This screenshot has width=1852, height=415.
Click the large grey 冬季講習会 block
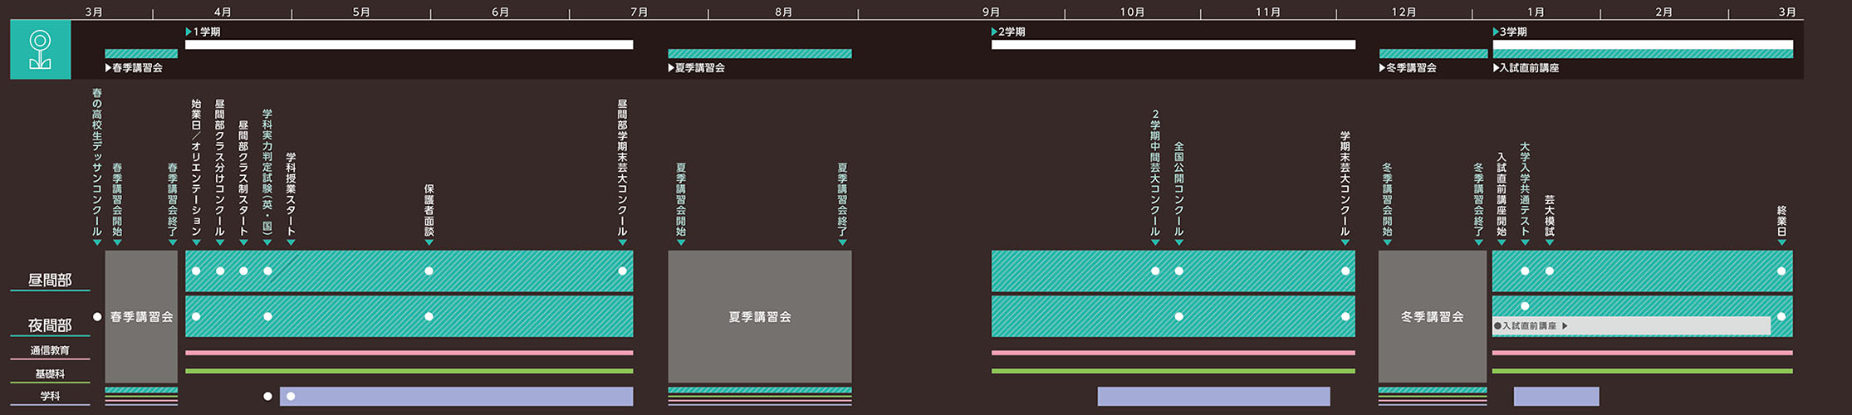[1432, 316]
